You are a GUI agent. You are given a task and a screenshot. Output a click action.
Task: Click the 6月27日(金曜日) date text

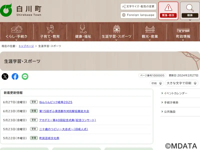click(x=15, y=102)
